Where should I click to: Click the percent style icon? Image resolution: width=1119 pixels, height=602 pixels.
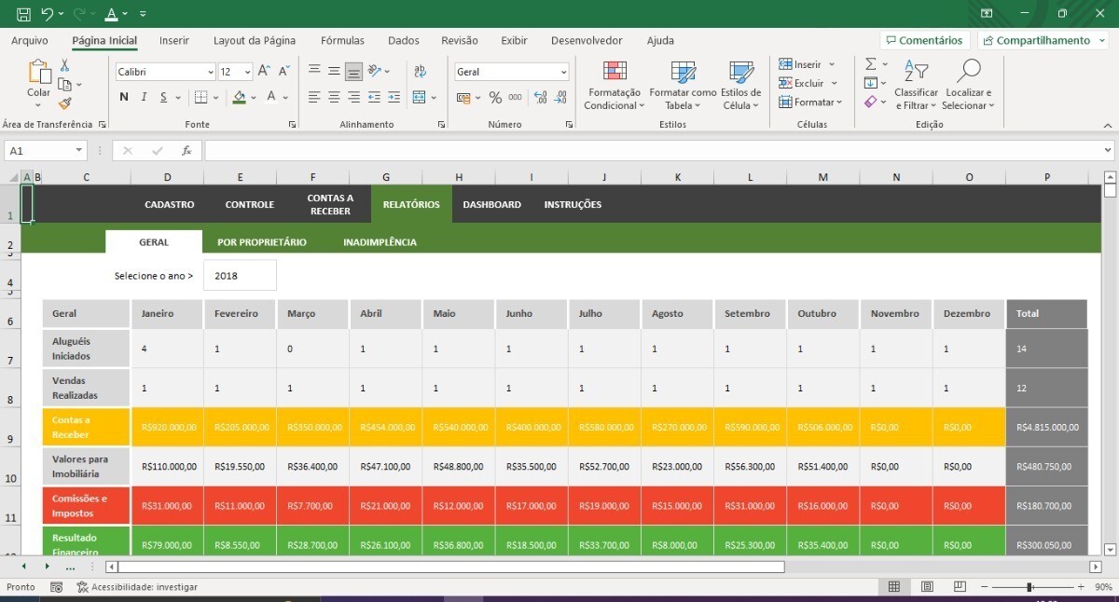click(x=495, y=97)
